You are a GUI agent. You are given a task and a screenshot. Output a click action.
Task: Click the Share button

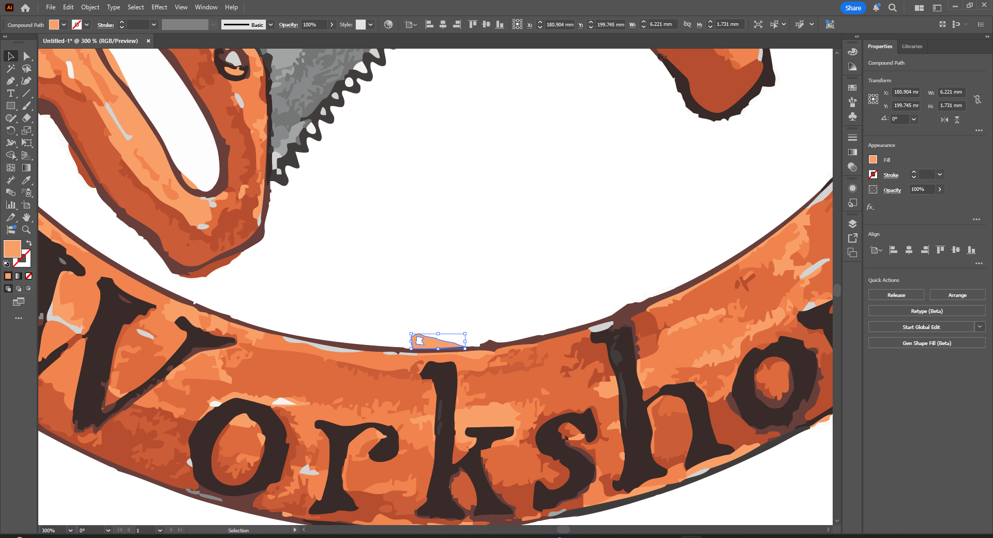point(853,8)
